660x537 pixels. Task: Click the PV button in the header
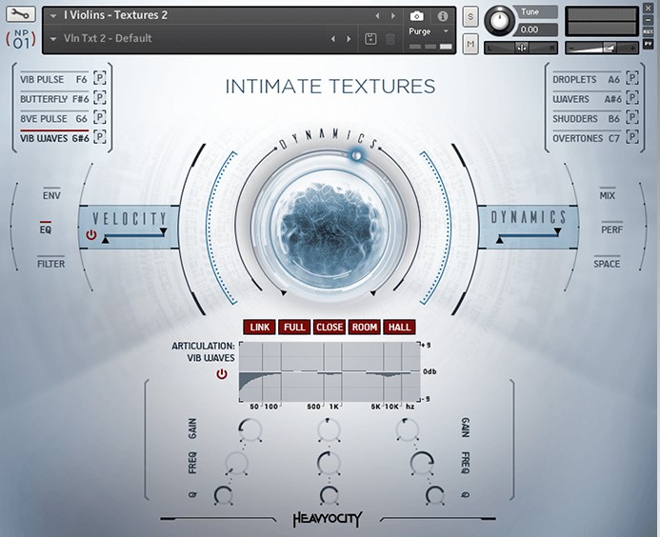pos(649,44)
